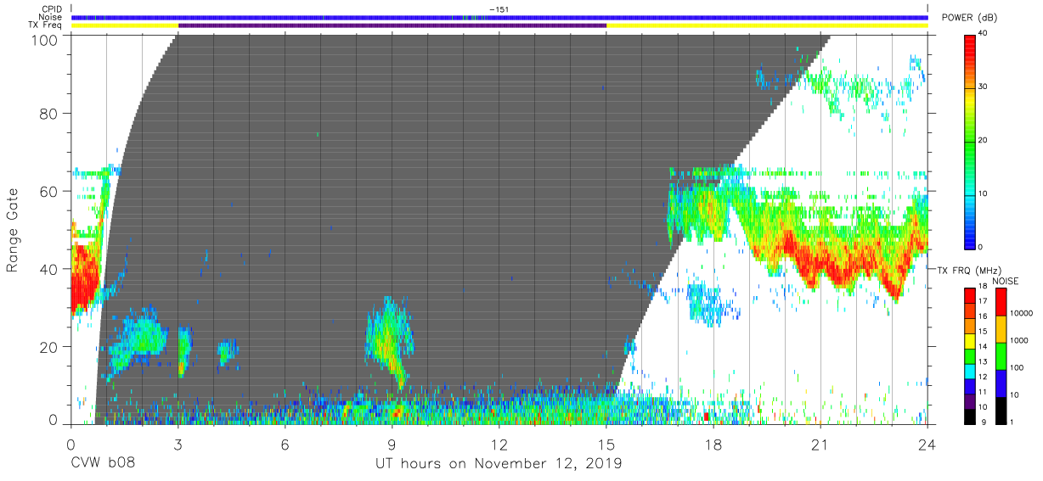
Task: Click the 3 tick on UT hours axis
Action: coord(178,444)
